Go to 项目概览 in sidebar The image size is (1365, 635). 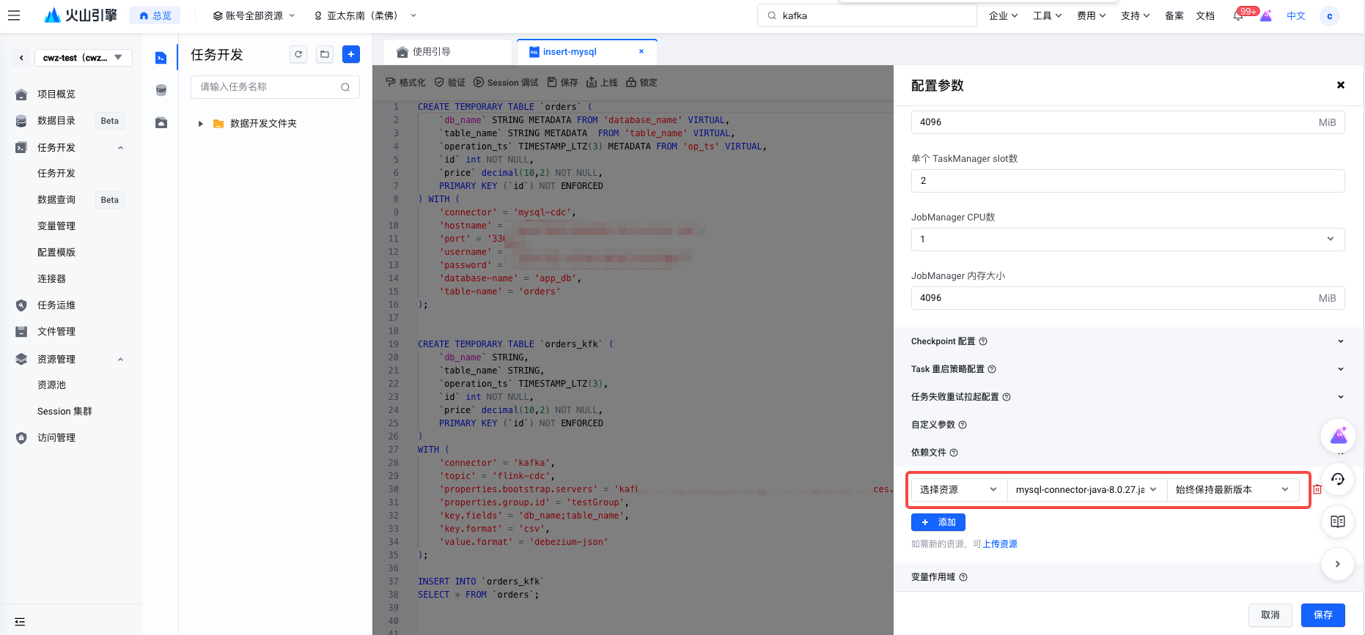pyautogui.click(x=56, y=94)
